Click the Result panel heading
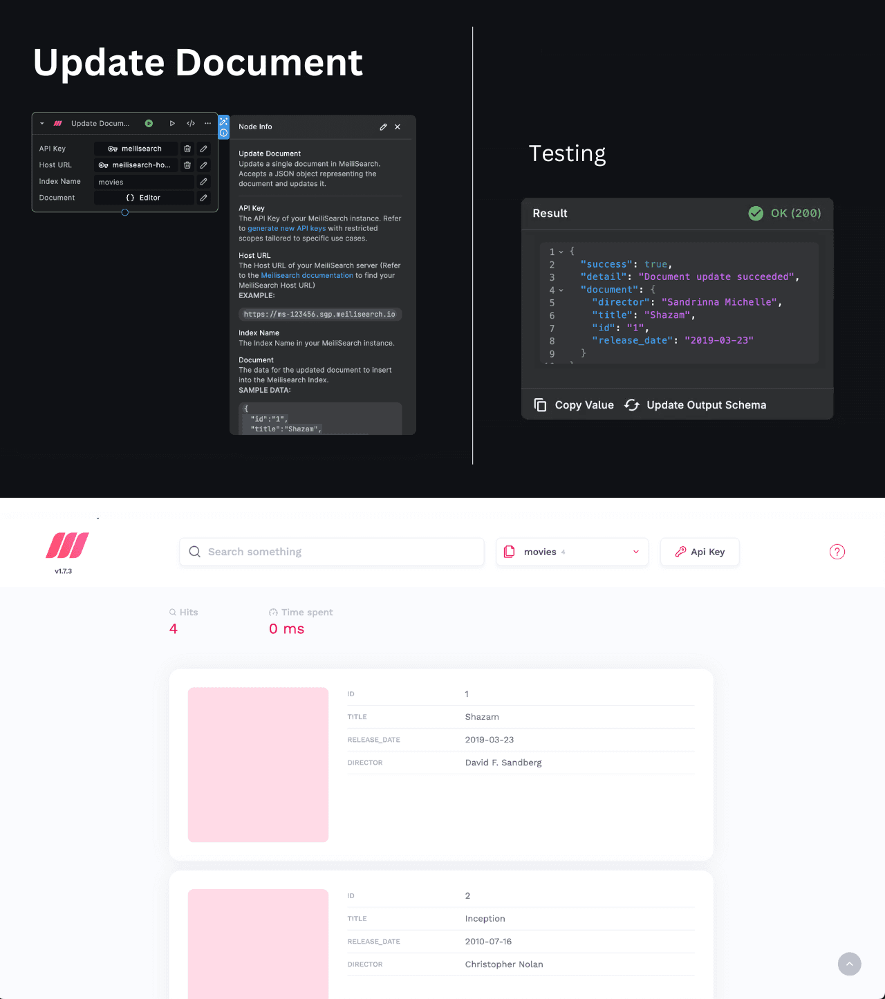The height and width of the screenshot is (999, 885). tap(550, 214)
